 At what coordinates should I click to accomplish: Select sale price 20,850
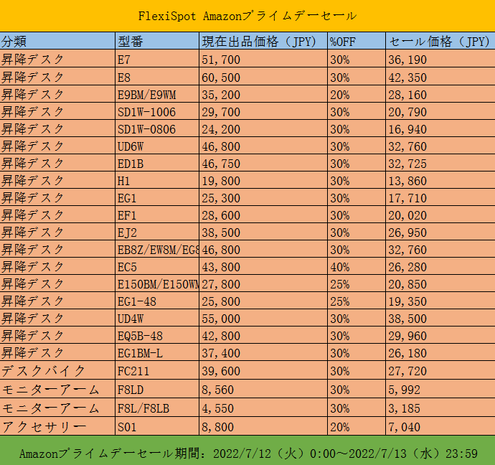(x=440, y=283)
